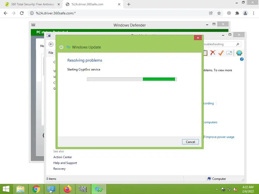Click the muted volume tray icon
Screen dimensions: 259x194
tap(235, 189)
